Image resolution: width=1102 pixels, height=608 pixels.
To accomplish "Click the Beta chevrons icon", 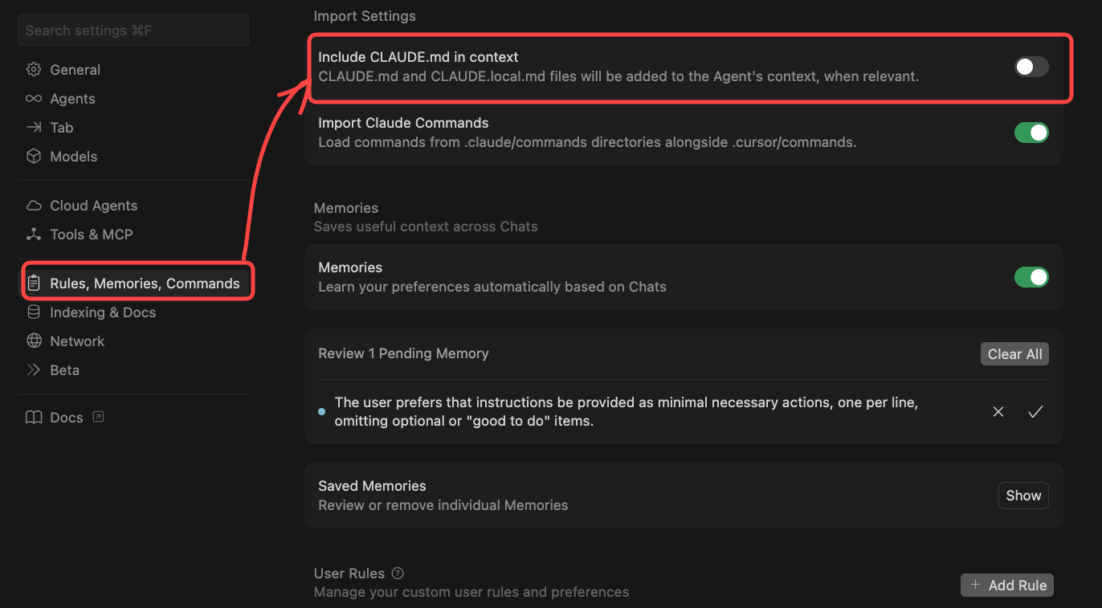I will 34,370.
